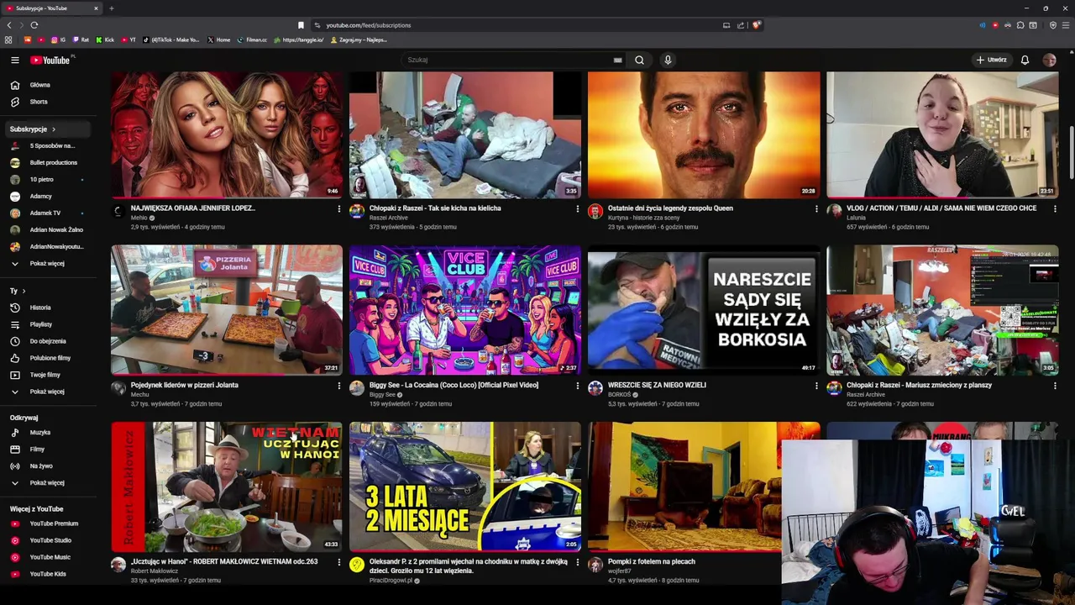Screen dimensions: 1075x605
Task: Open Kurtyna - historie zza sceny channel link
Action: coord(644,218)
